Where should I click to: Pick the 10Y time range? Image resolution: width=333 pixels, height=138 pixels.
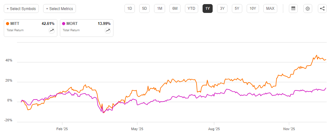(253, 9)
